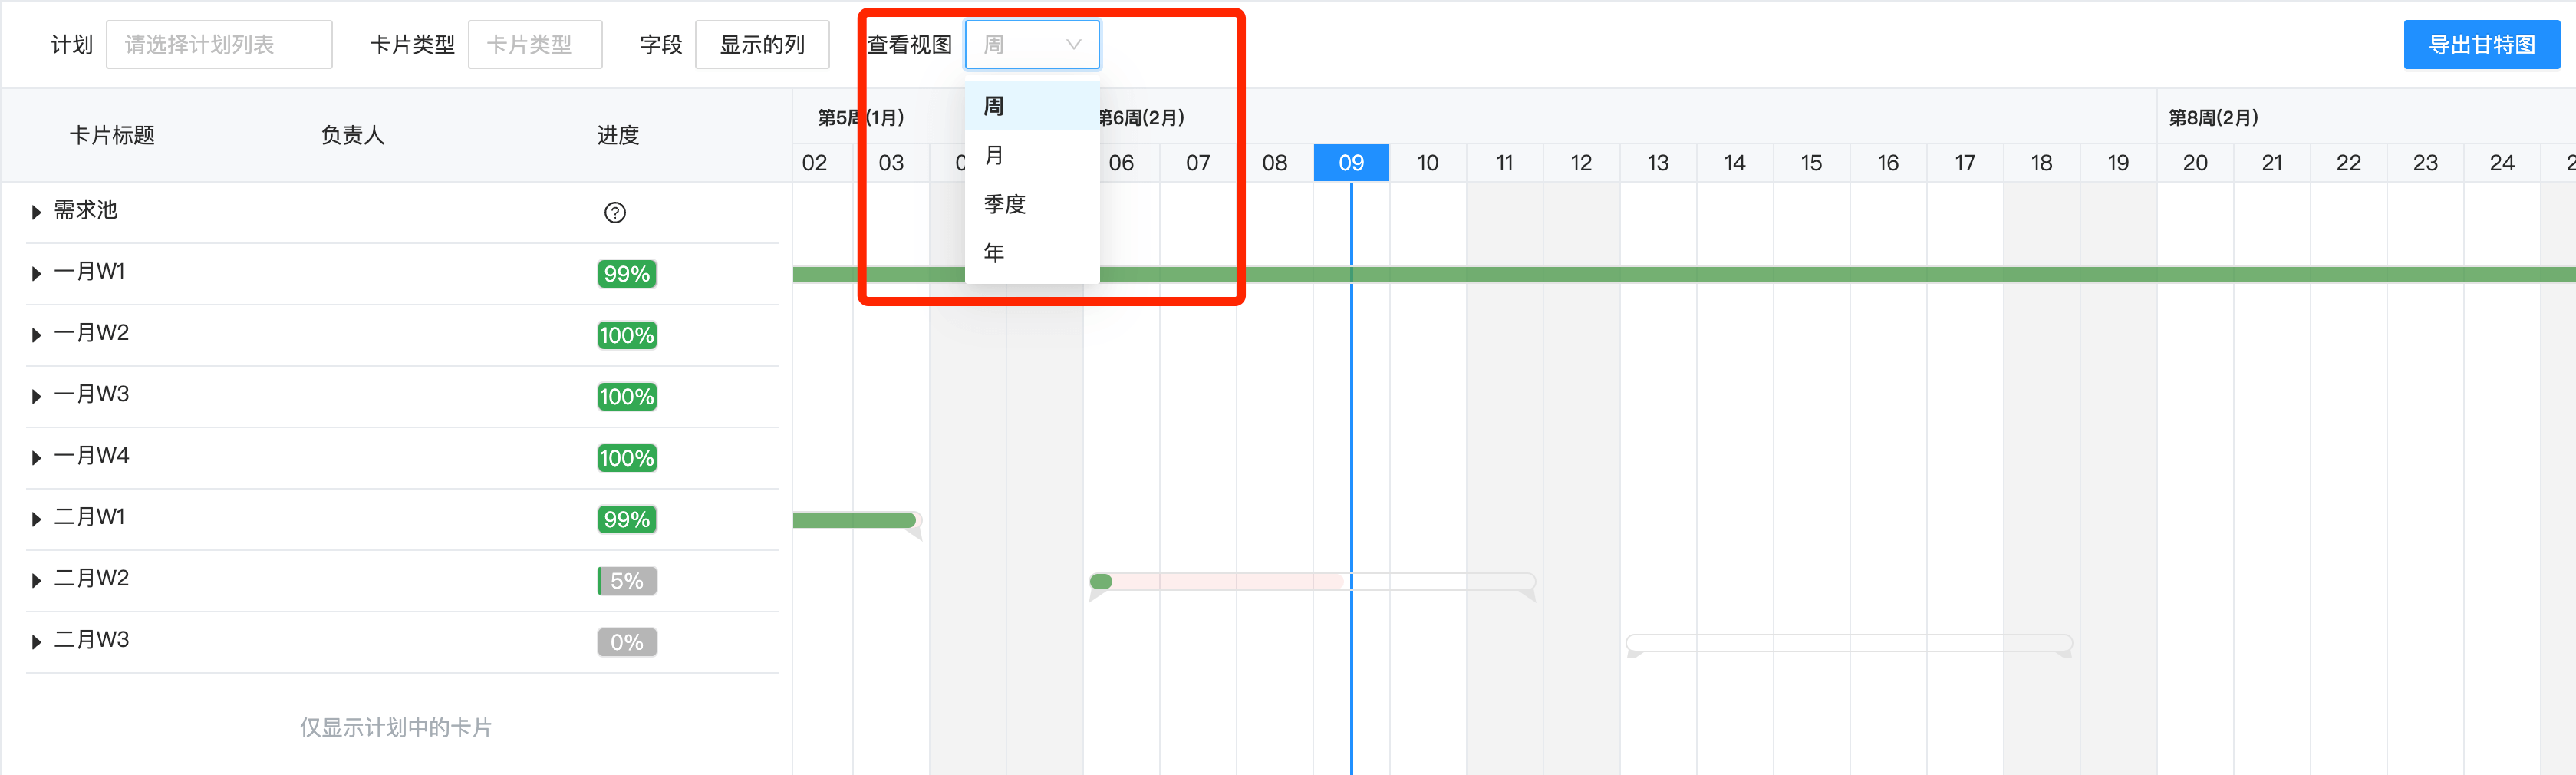Click the 导出甘特图 button
Viewport: 2576px width, 775px height.
click(2482, 44)
